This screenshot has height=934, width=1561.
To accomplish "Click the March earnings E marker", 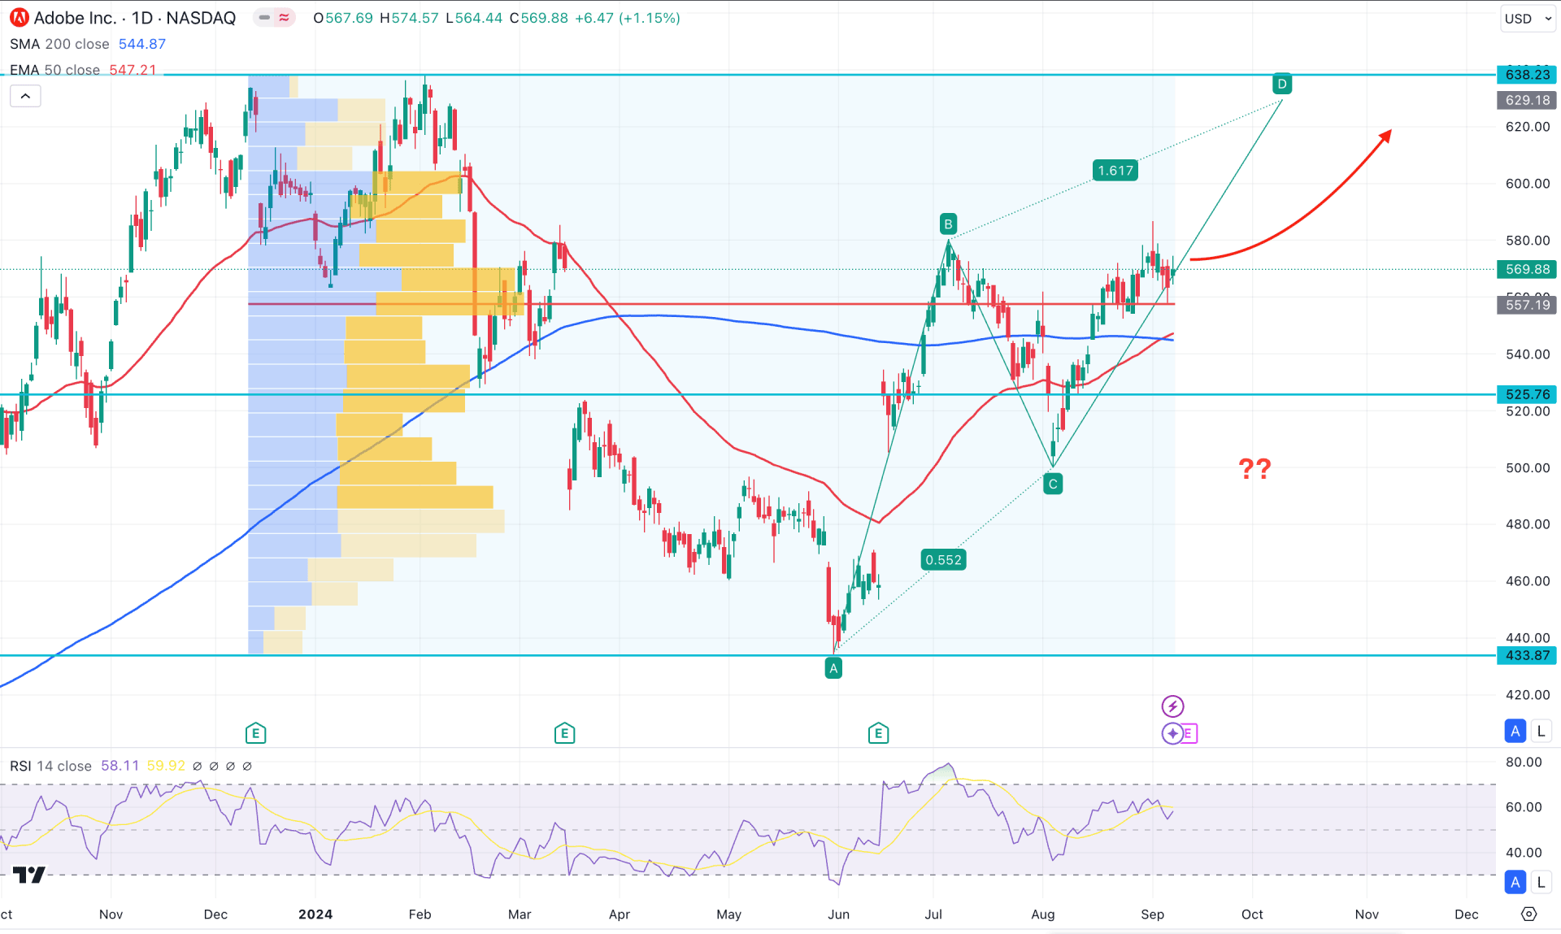I will click(564, 733).
